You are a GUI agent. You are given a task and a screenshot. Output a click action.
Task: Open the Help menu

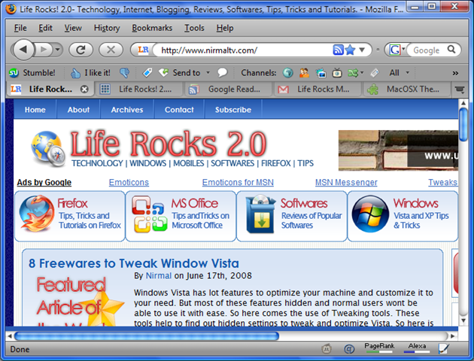[x=225, y=28]
